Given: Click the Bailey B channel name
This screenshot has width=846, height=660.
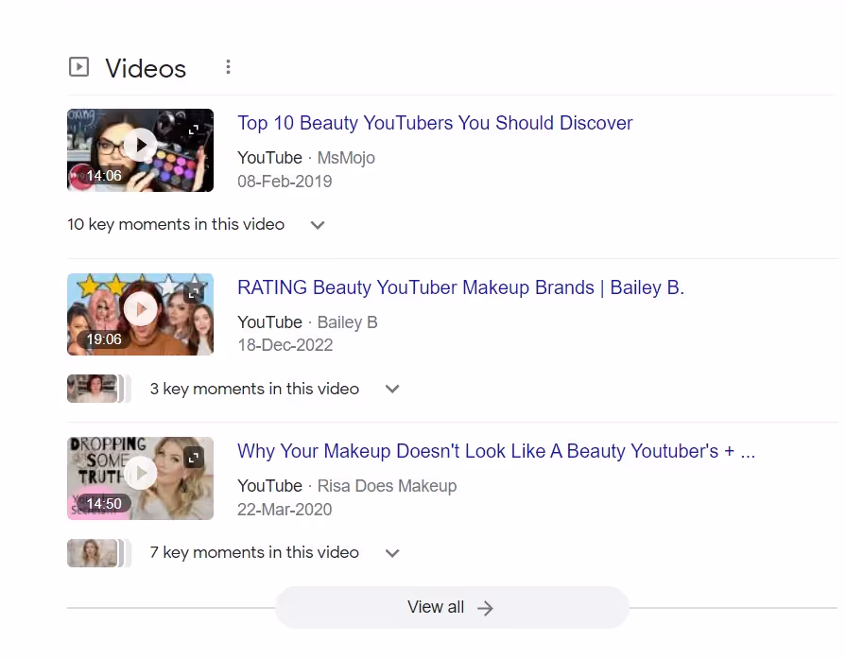Looking at the screenshot, I should coord(348,322).
